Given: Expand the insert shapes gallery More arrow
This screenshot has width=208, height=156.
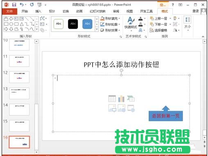Looking at the screenshot, I should click(x=37, y=29).
